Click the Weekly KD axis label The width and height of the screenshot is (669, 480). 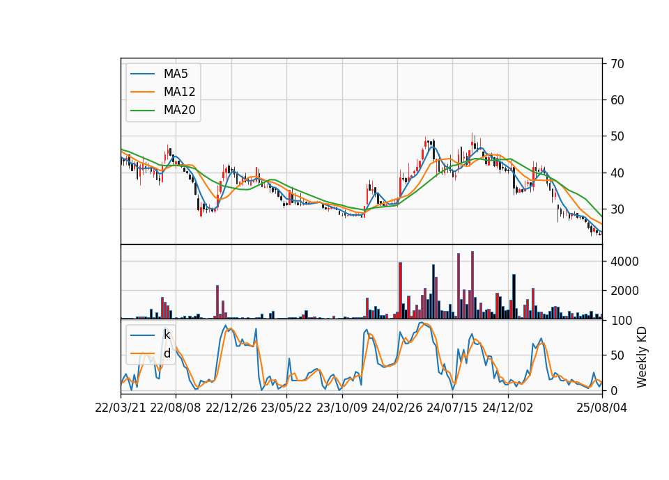[x=641, y=357]
